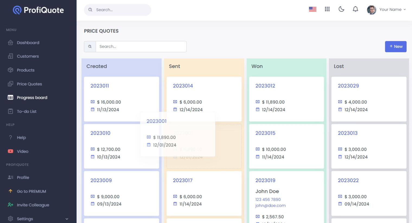412x223 pixels.
Task: Click Invite Colleague
Action: click(33, 205)
